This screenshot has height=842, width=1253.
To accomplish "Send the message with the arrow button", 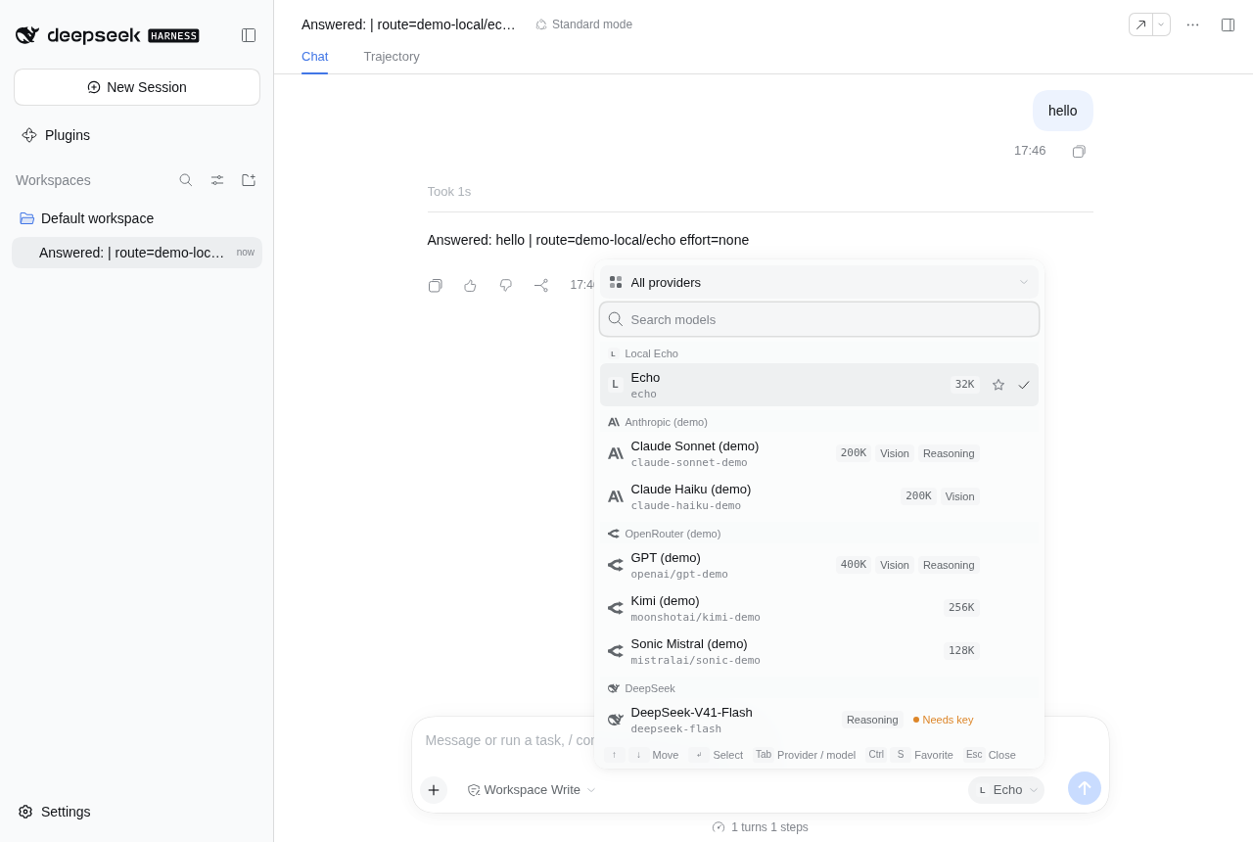I will (x=1085, y=788).
